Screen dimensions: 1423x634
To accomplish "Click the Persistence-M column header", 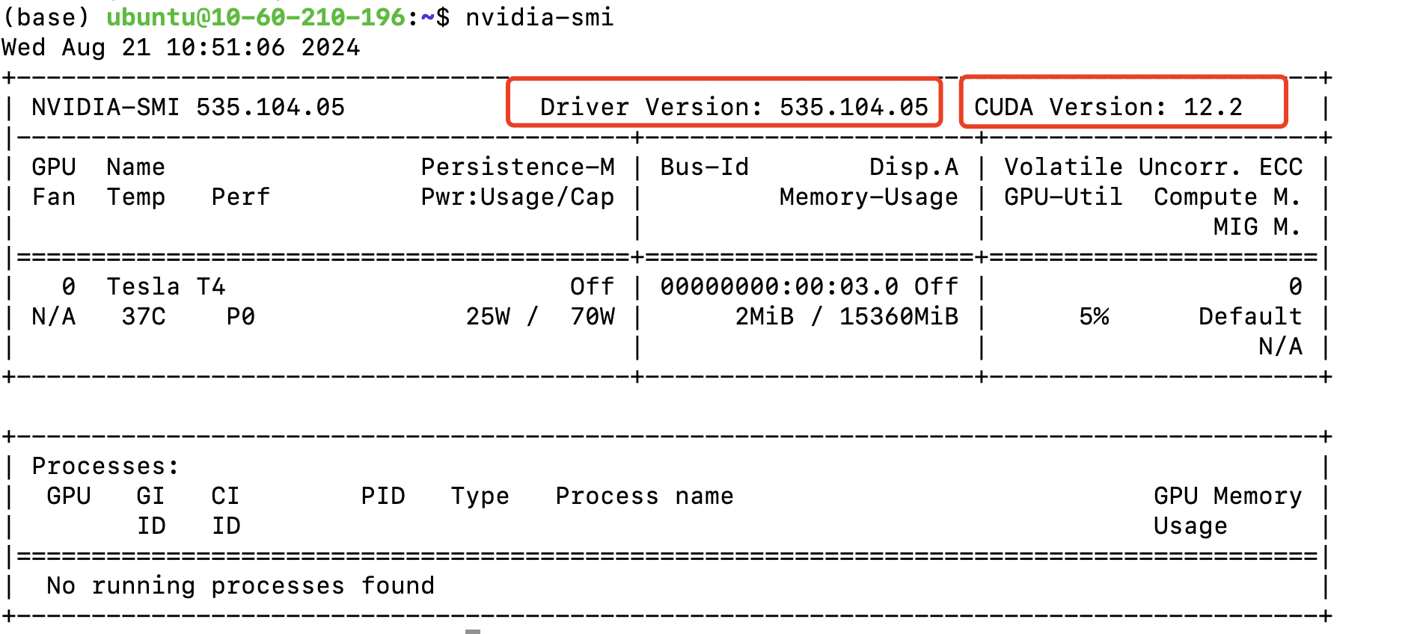I will [517, 167].
